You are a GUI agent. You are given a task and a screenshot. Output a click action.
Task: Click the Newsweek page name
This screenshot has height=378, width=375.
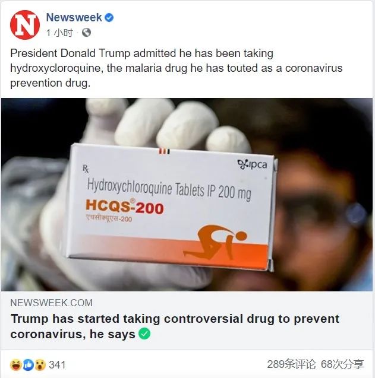click(x=74, y=18)
